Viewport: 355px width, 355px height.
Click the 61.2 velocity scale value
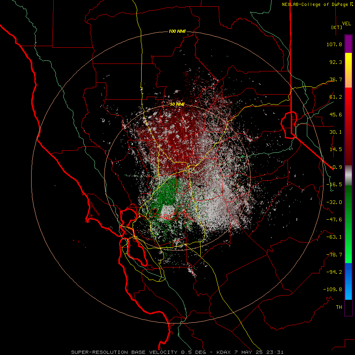tap(336, 97)
